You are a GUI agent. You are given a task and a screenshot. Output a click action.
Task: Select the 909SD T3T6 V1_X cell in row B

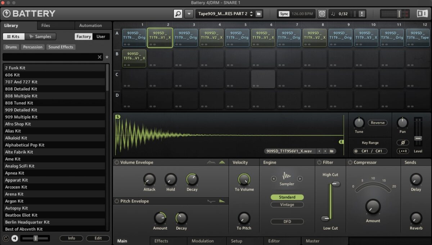point(134,59)
